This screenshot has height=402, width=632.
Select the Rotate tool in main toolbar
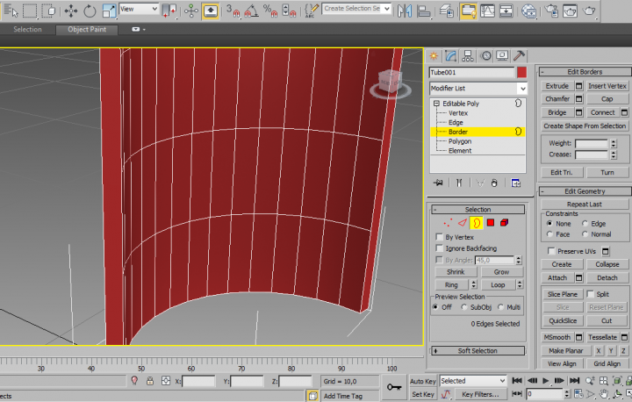point(90,11)
